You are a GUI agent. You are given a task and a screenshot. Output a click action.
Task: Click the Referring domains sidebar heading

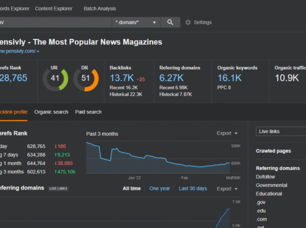click(x=278, y=168)
